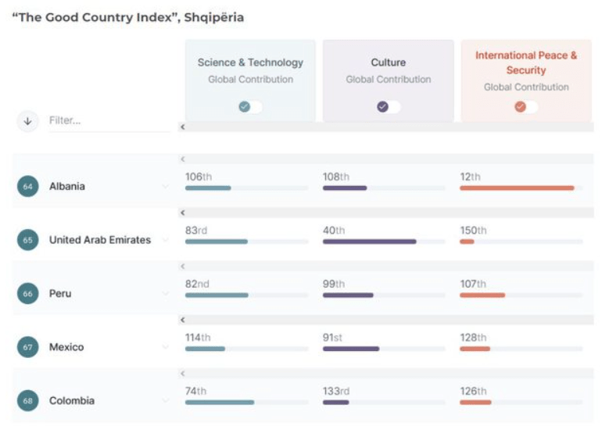
Task: Toggle the International Peace & Security switch
Action: (526, 107)
